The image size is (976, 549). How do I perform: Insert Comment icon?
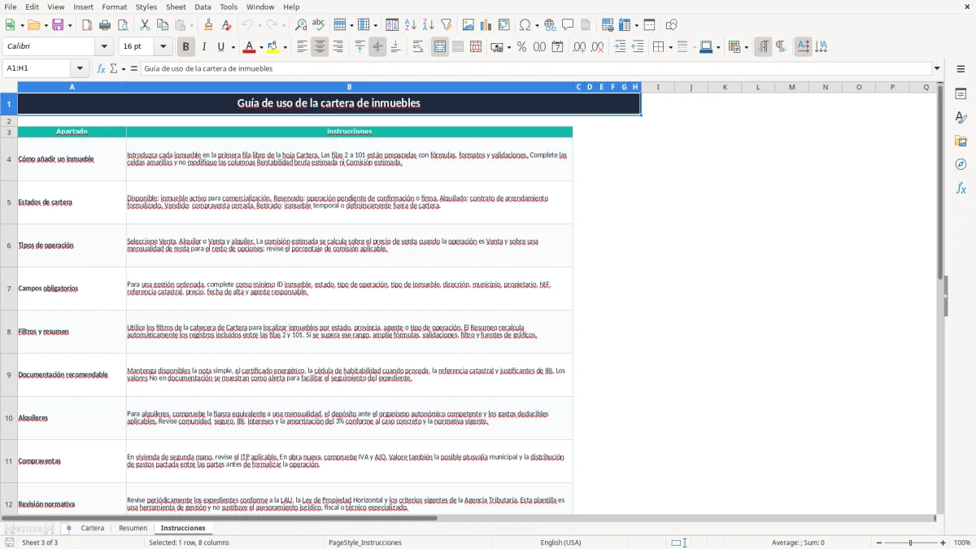click(568, 25)
